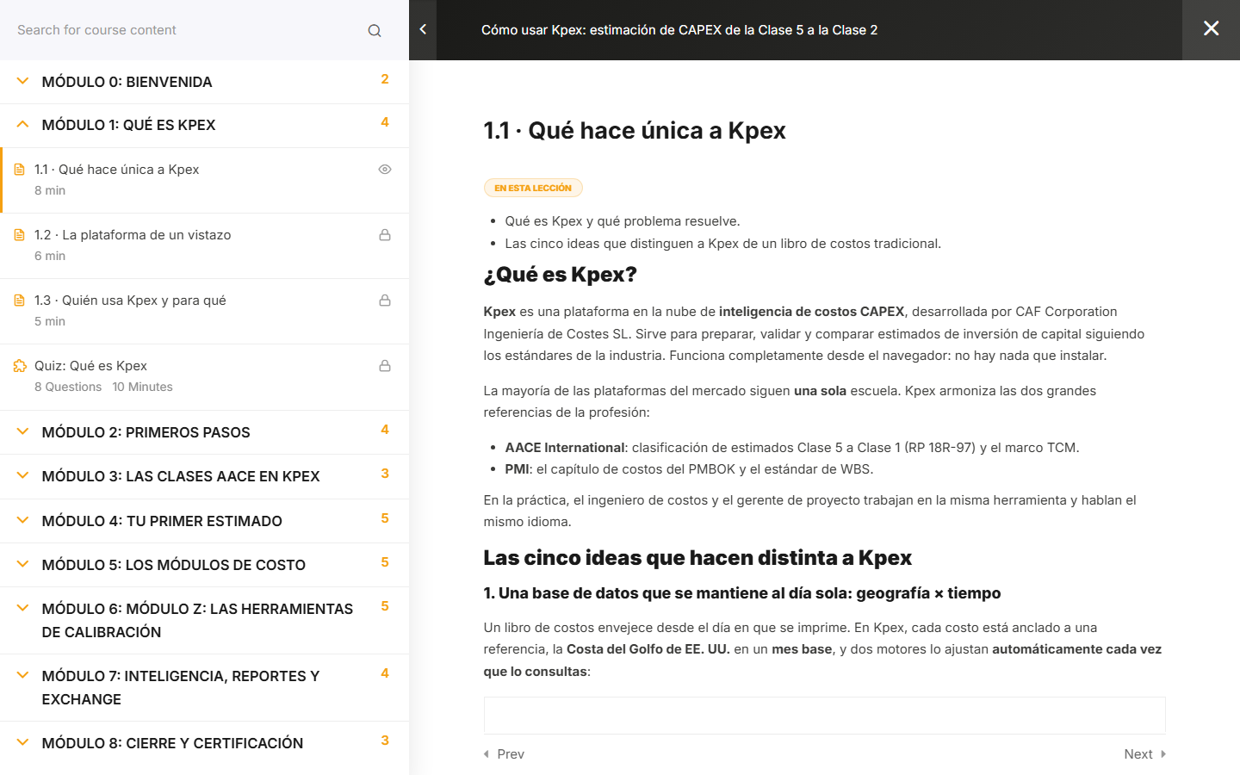Click lesson count 4 of MÓDULO 1
The width and height of the screenshot is (1240, 775).
point(385,122)
